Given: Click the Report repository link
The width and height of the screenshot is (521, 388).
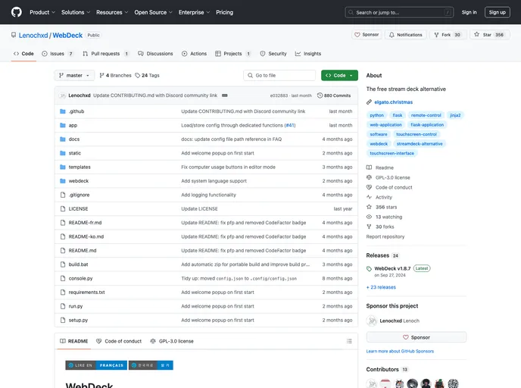Looking at the screenshot, I should tap(385, 236).
